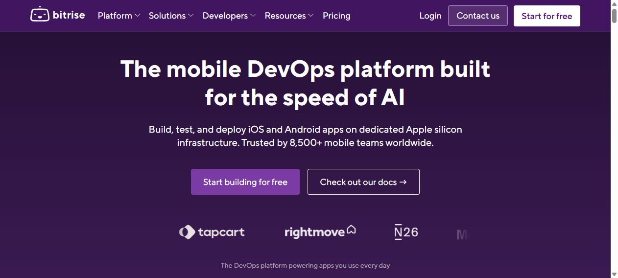Viewport: 618px width, 278px height.
Task: Click the scrollbar down arrow
Action: [x=614, y=274]
